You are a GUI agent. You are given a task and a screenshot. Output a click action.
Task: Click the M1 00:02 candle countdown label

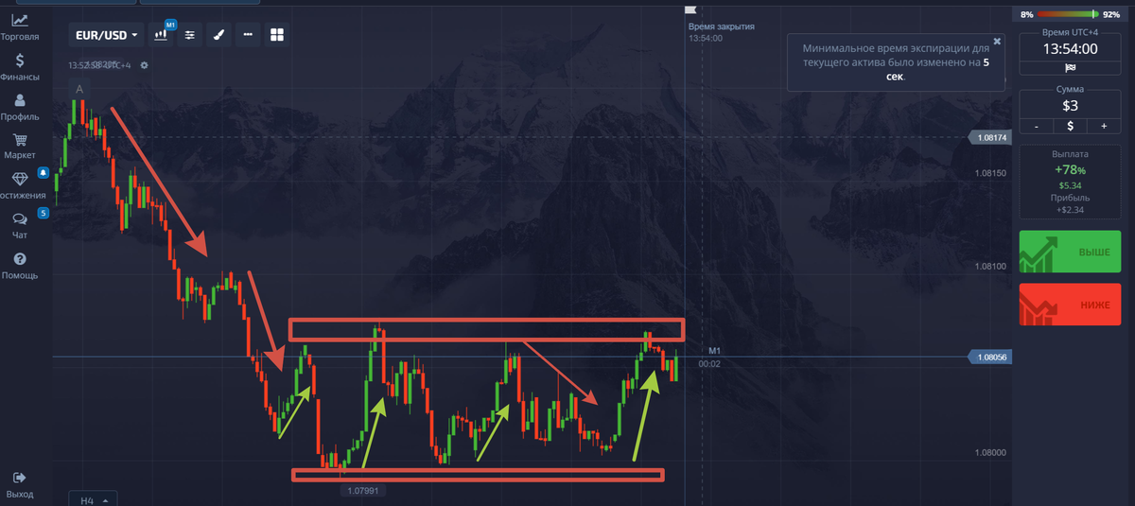click(x=712, y=357)
